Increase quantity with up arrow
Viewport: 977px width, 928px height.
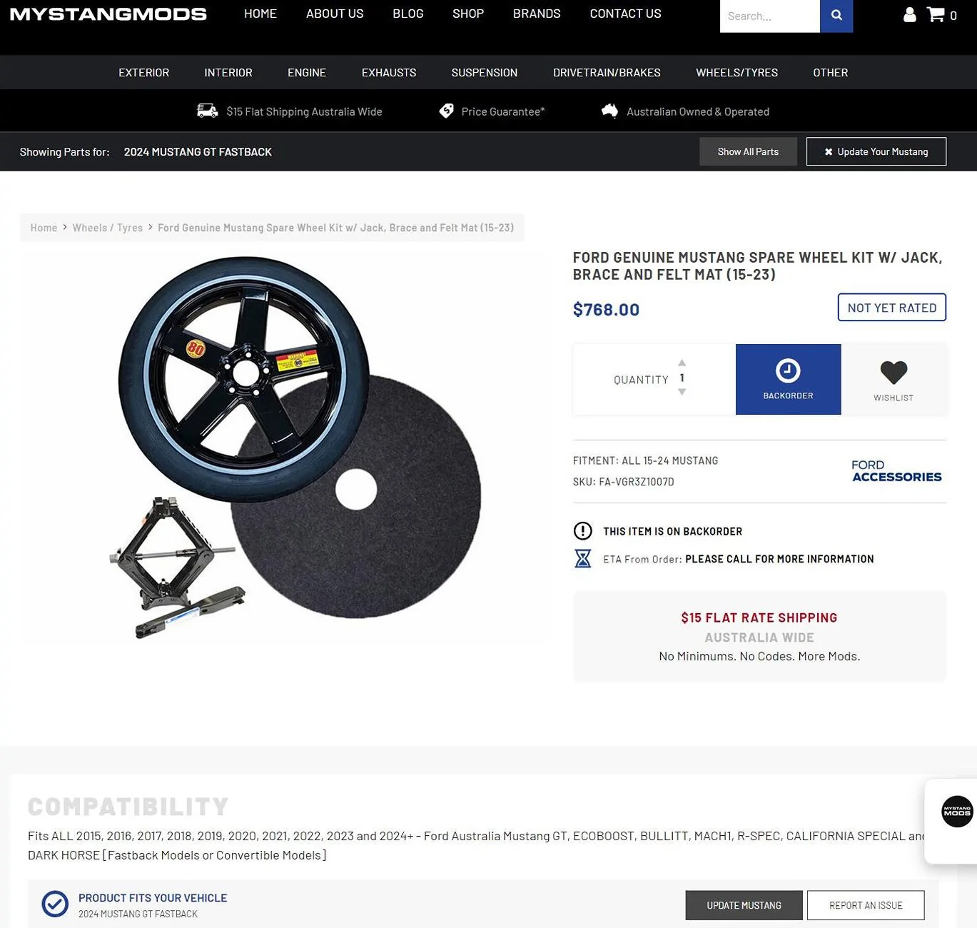682,363
